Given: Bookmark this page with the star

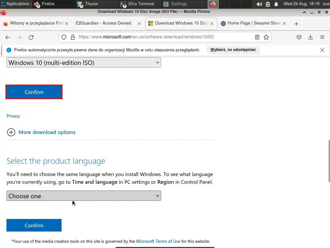Looking at the screenshot, I should tap(266, 37).
